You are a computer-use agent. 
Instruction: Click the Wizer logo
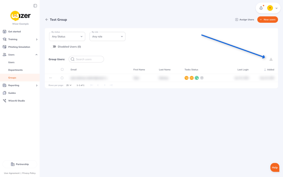(20, 16)
